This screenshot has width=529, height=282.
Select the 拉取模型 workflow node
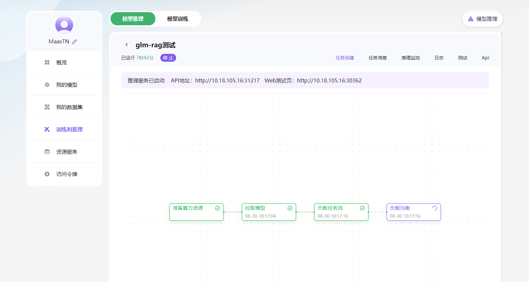pos(269,212)
